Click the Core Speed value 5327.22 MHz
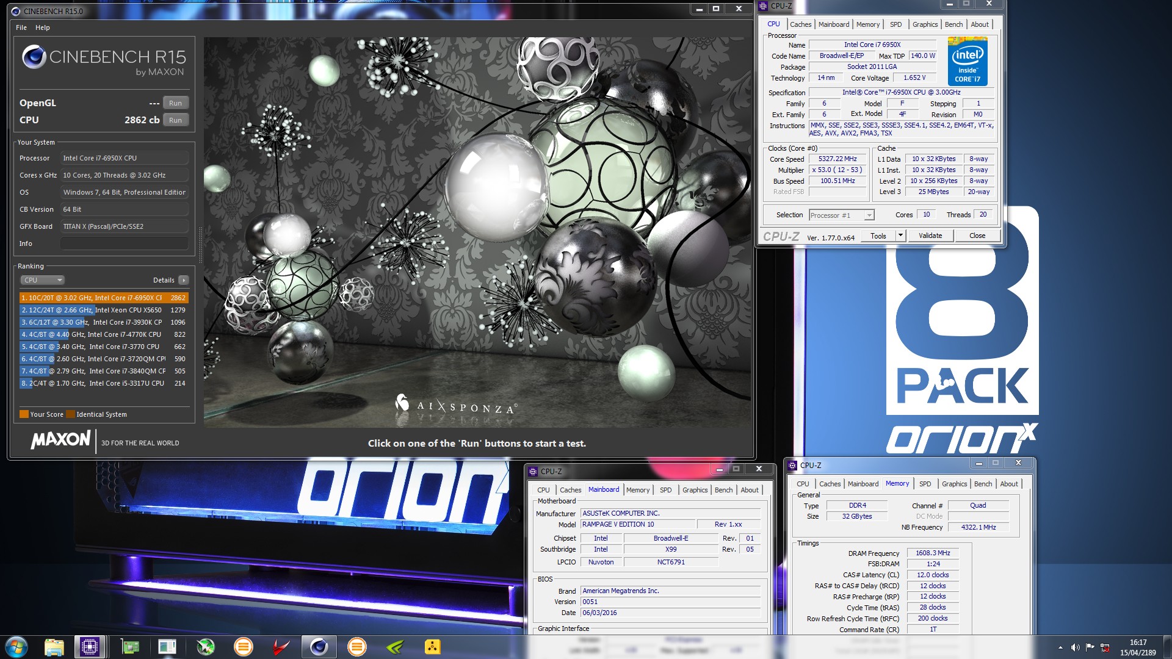 point(838,159)
